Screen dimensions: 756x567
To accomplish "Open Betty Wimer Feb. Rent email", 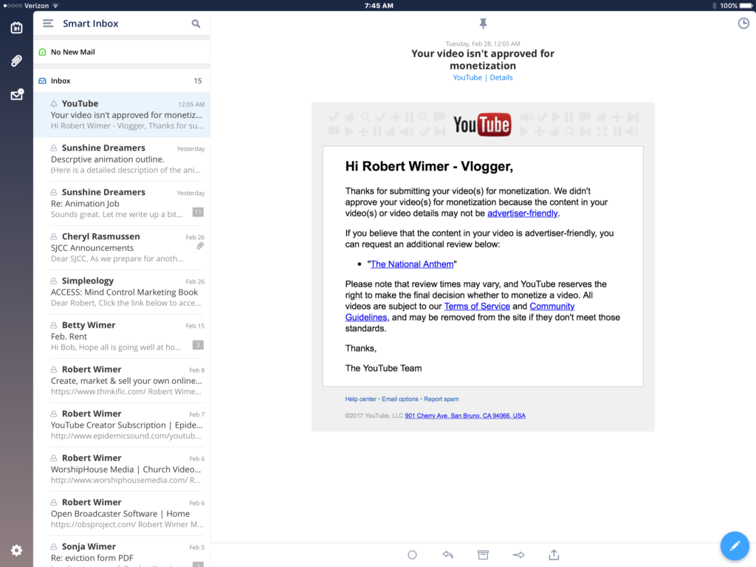I will pos(122,337).
